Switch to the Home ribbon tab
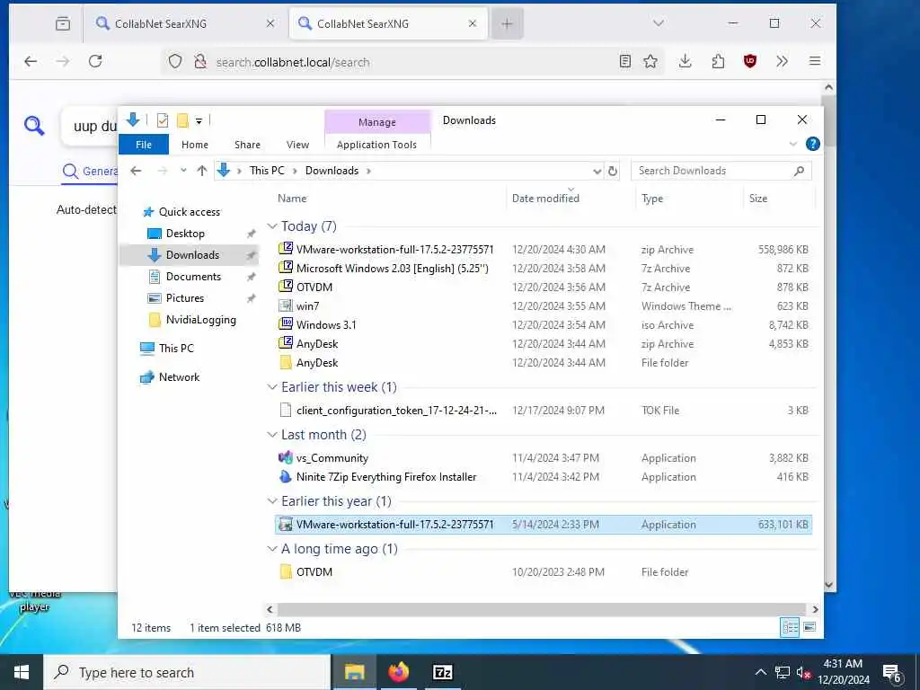The height and width of the screenshot is (690, 920). [x=195, y=145]
